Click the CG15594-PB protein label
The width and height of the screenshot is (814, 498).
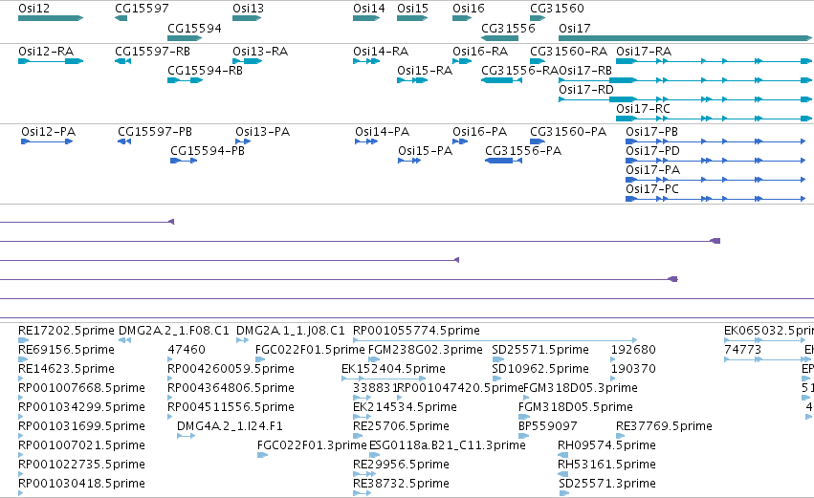click(x=208, y=151)
